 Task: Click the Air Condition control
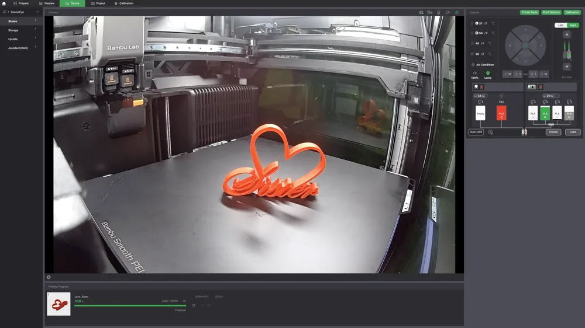tap(483, 64)
